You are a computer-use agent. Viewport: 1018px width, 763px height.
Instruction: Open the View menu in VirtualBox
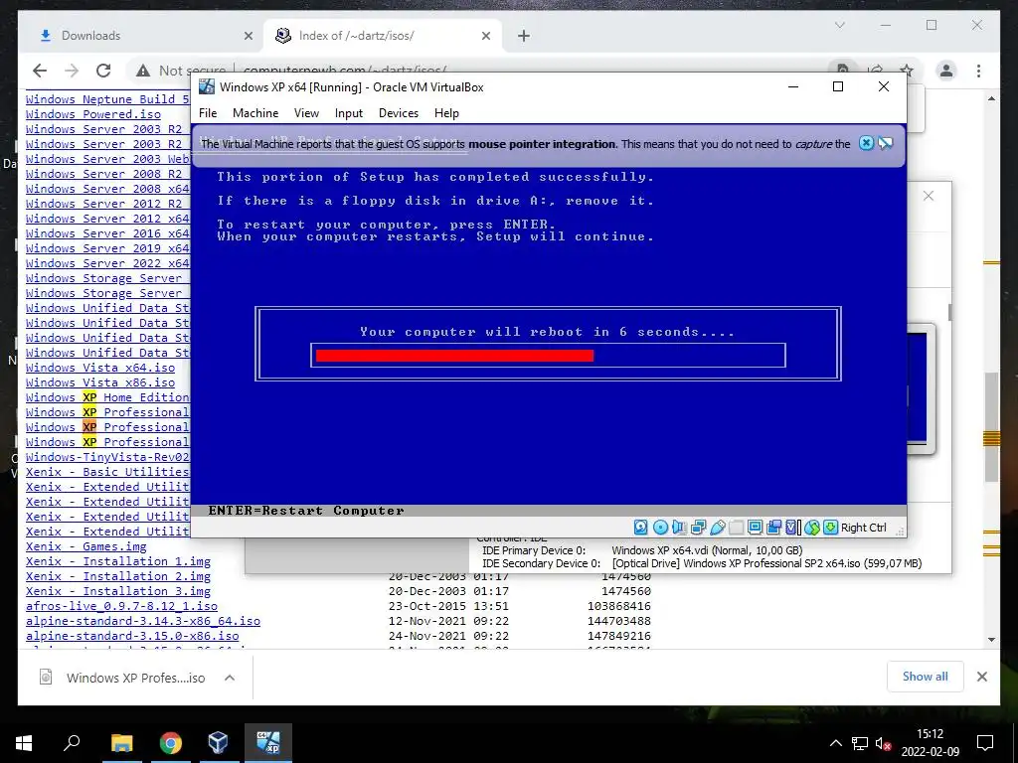(306, 113)
